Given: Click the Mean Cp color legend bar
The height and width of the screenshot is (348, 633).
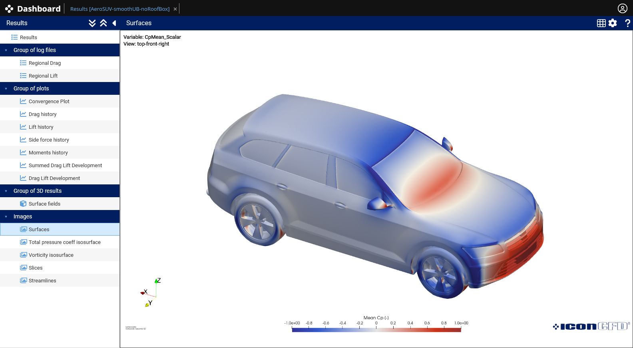Looking at the screenshot, I should 376,330.
